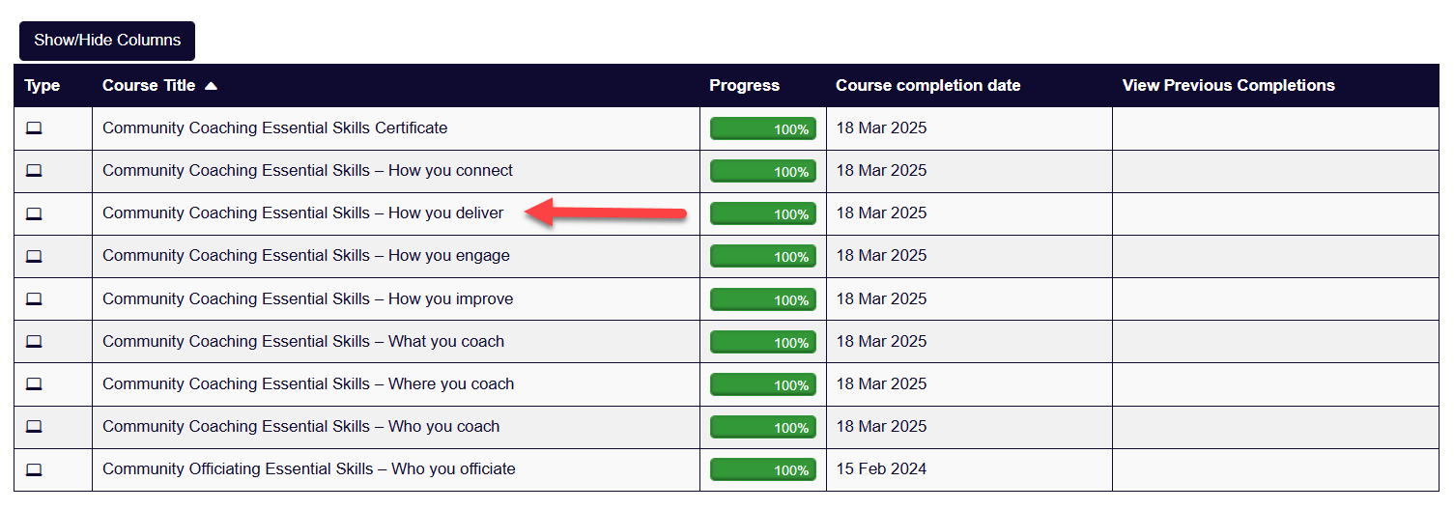Click laptop icon beside How you improve
This screenshot has height=510, width=1454.
34,299
